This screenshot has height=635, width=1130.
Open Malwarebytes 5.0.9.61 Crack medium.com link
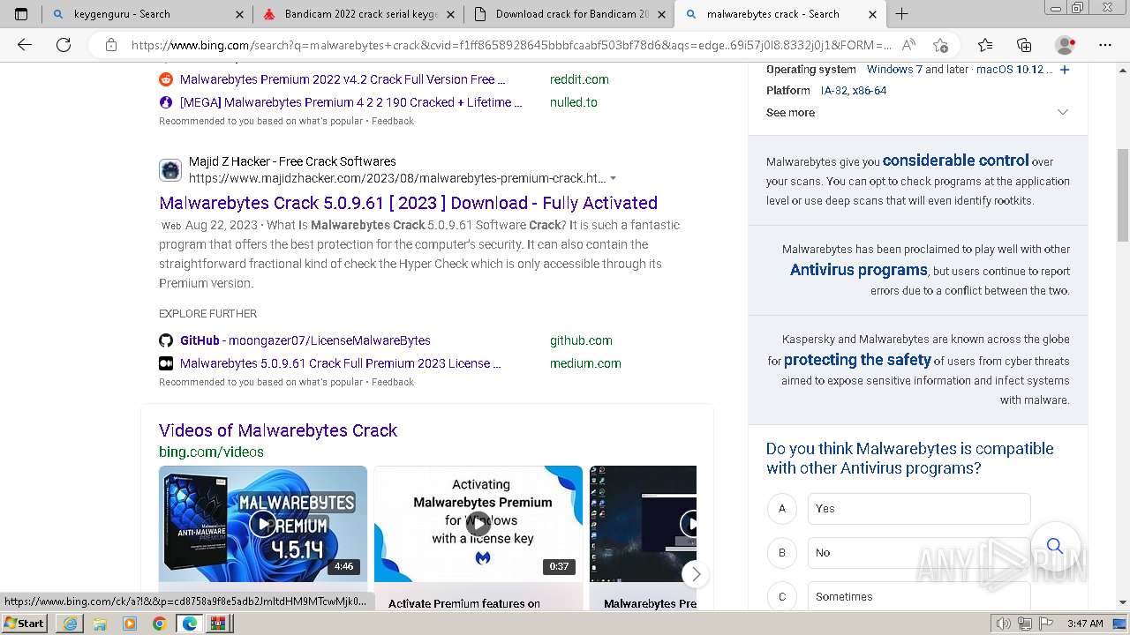click(340, 363)
